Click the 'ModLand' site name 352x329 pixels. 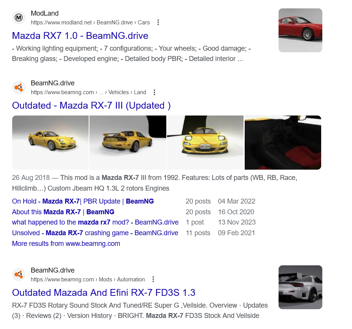point(45,13)
